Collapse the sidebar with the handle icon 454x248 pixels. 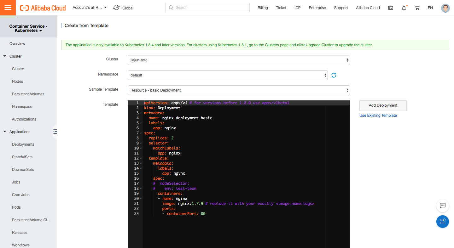pos(55,132)
